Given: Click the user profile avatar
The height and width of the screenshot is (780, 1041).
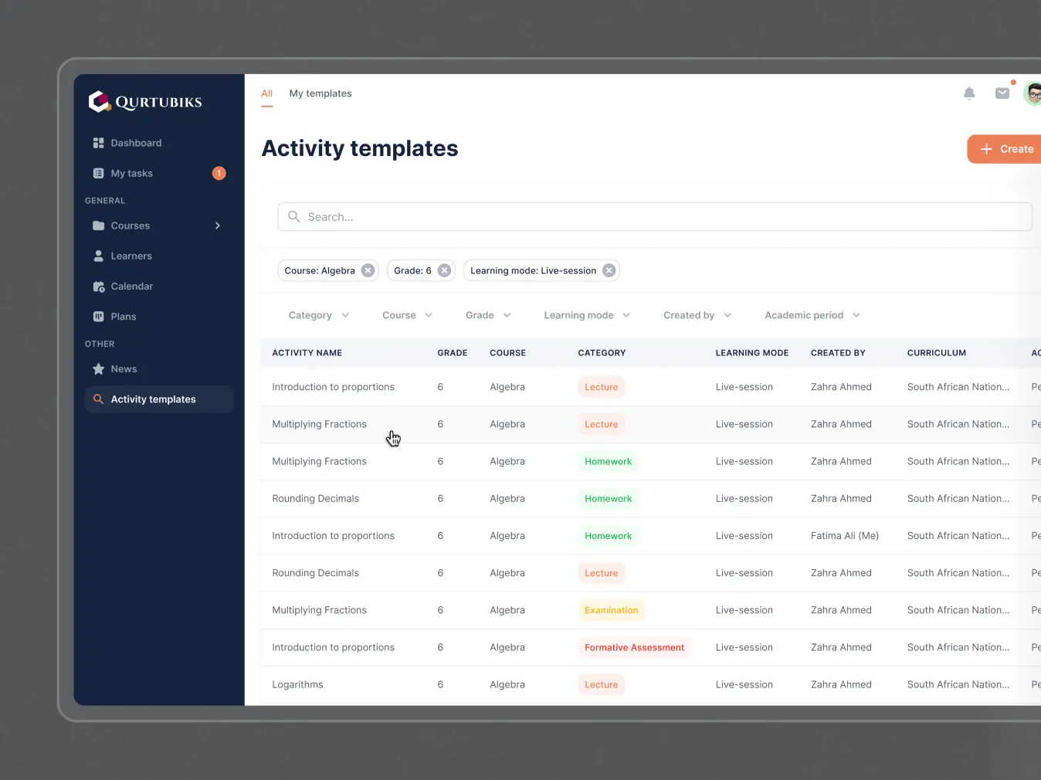Looking at the screenshot, I should [1033, 94].
